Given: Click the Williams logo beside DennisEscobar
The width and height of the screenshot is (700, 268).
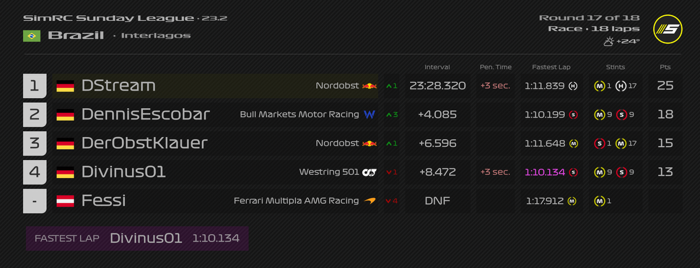Looking at the screenshot, I should point(369,115).
